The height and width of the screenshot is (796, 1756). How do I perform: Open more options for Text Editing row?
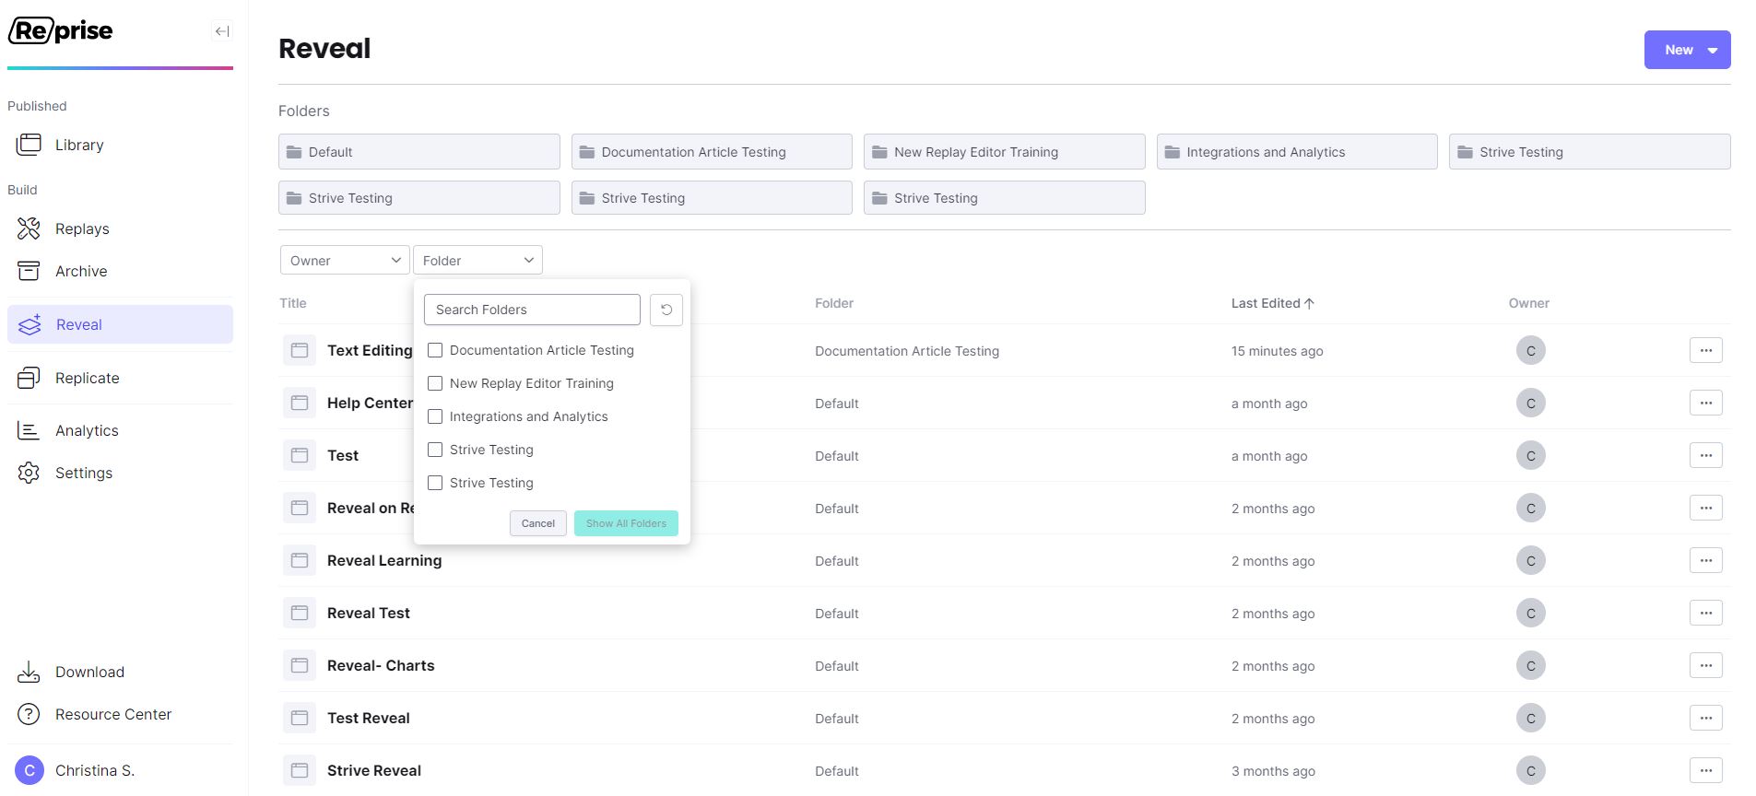[x=1706, y=350]
